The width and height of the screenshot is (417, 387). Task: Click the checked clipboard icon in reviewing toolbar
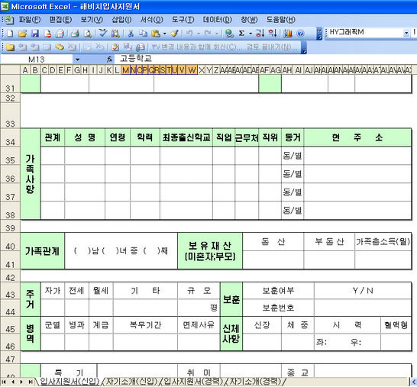pyautogui.click(x=115, y=47)
